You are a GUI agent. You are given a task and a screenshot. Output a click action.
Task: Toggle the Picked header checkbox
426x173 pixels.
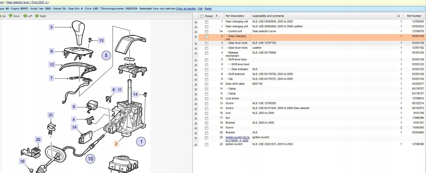[202, 16]
